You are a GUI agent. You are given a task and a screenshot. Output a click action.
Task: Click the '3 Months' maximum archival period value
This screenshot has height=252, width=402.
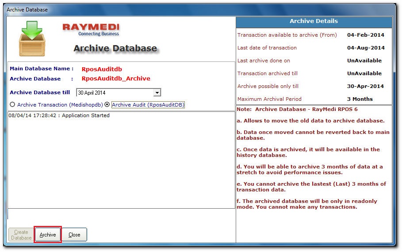click(360, 99)
